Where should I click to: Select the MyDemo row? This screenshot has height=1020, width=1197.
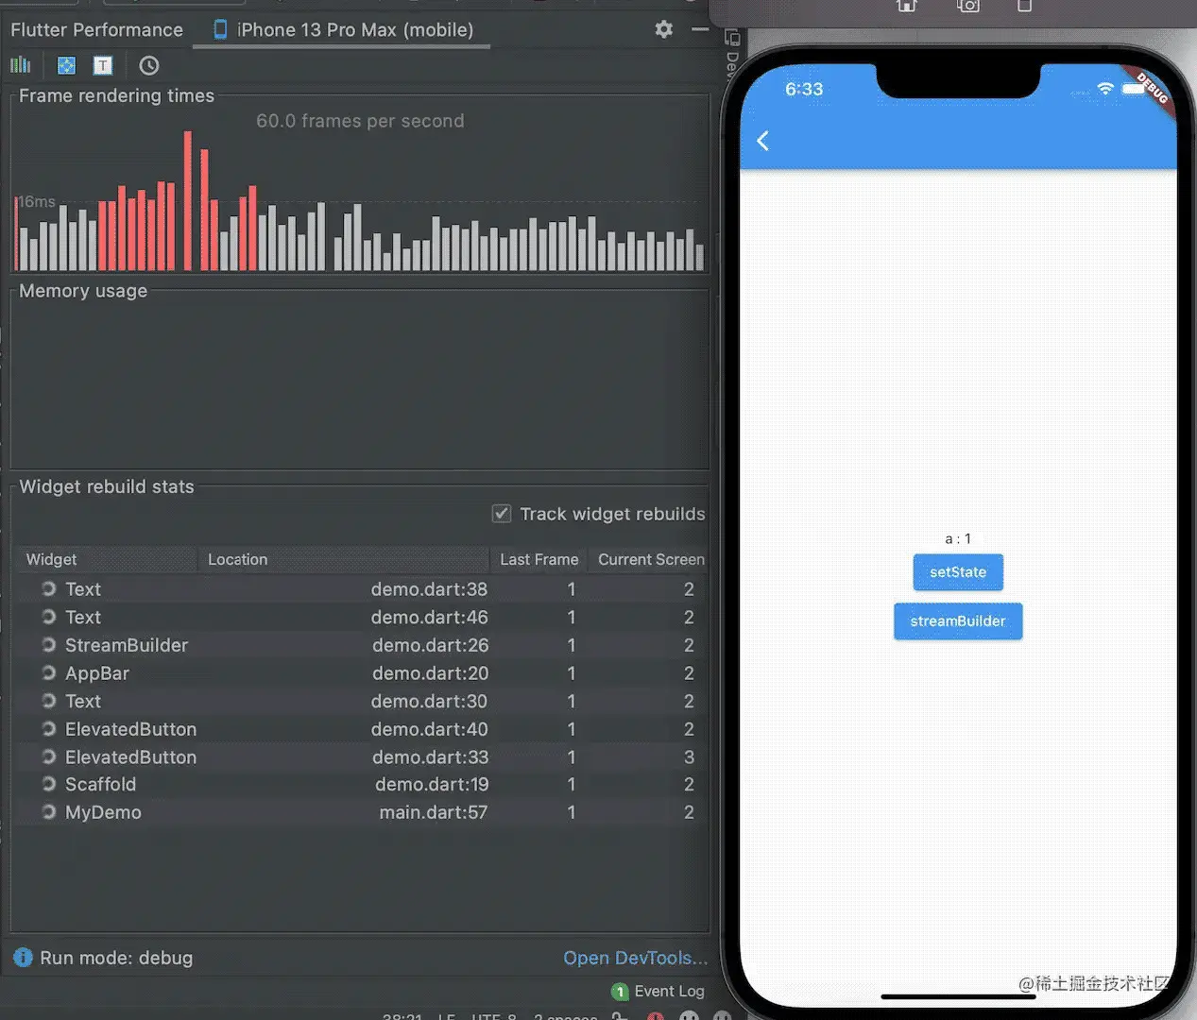pyautogui.click(x=362, y=812)
